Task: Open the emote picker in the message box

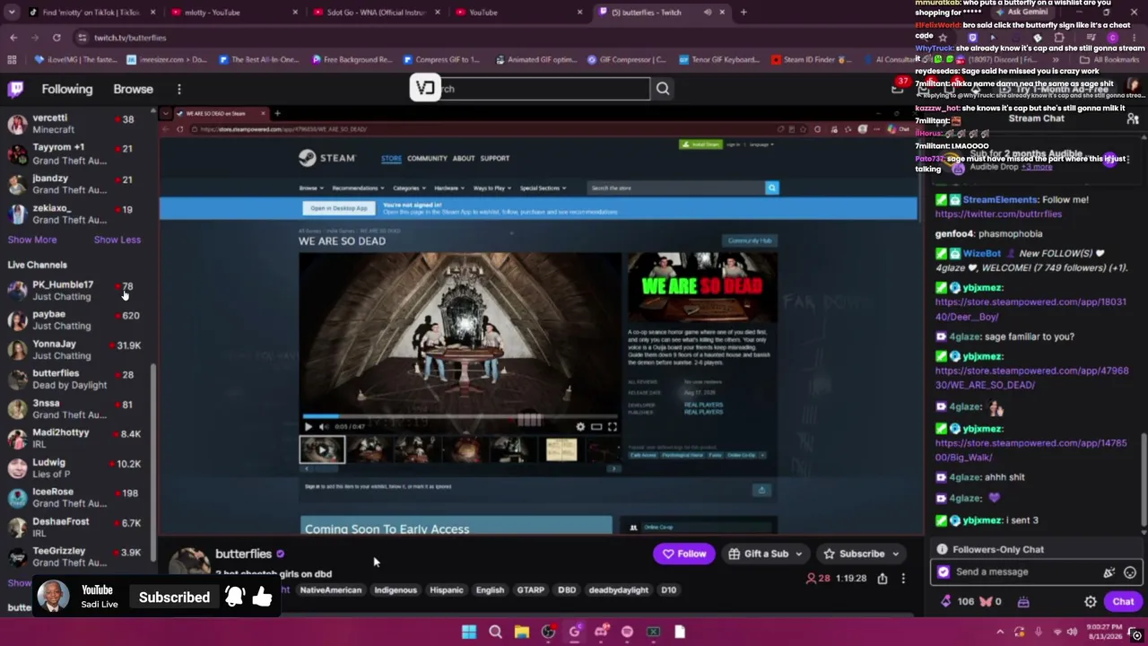Action: (1130, 572)
